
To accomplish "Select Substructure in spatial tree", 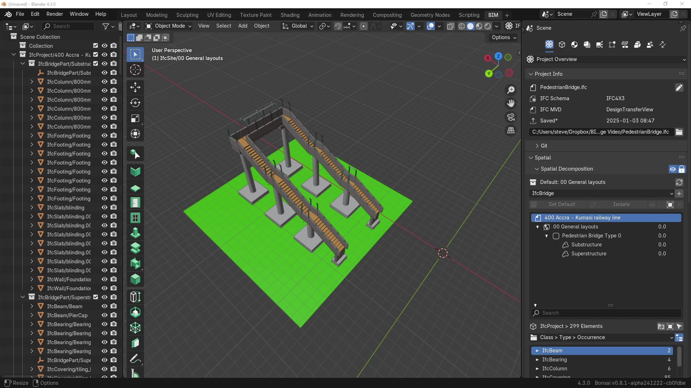I will [x=586, y=245].
